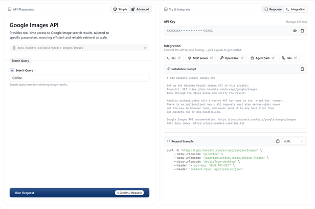Open the OpenClaw integration guide
The width and height of the screenshot is (315, 209).
232,58
